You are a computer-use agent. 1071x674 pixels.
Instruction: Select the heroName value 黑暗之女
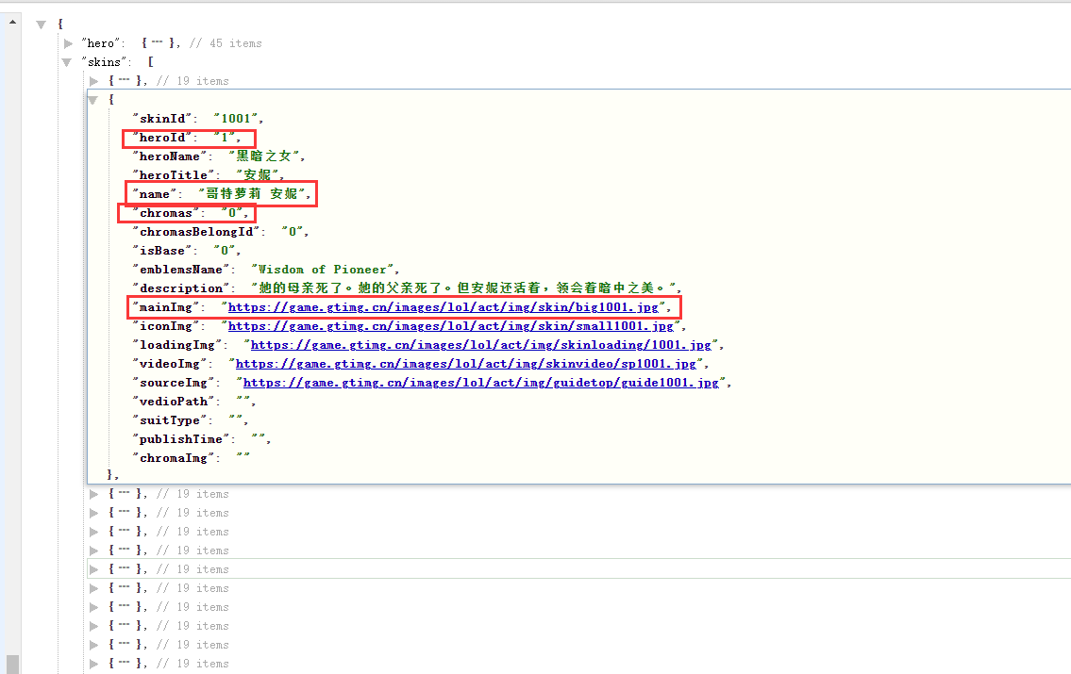tap(263, 156)
